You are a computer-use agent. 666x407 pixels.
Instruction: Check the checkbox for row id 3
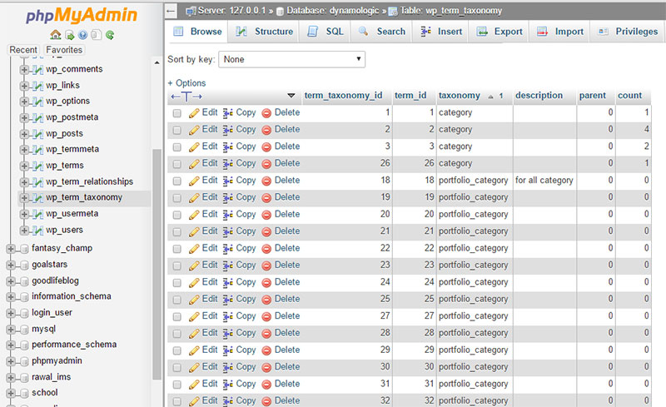click(x=177, y=147)
